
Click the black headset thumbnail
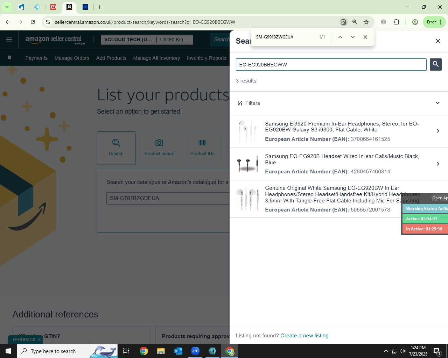point(247,164)
